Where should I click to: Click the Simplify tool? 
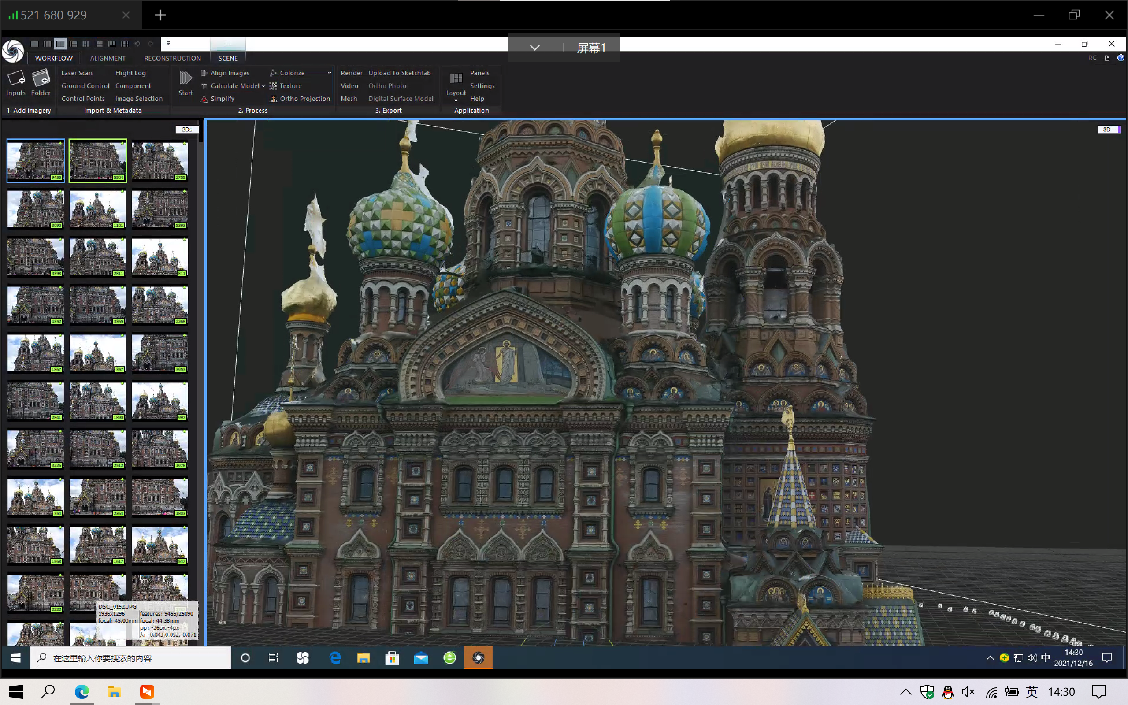(x=218, y=99)
